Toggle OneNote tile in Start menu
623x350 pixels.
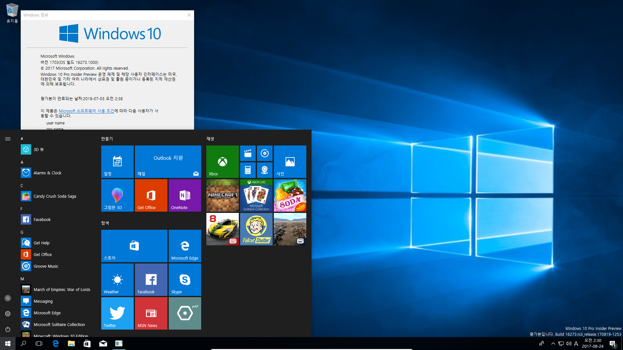(x=185, y=195)
